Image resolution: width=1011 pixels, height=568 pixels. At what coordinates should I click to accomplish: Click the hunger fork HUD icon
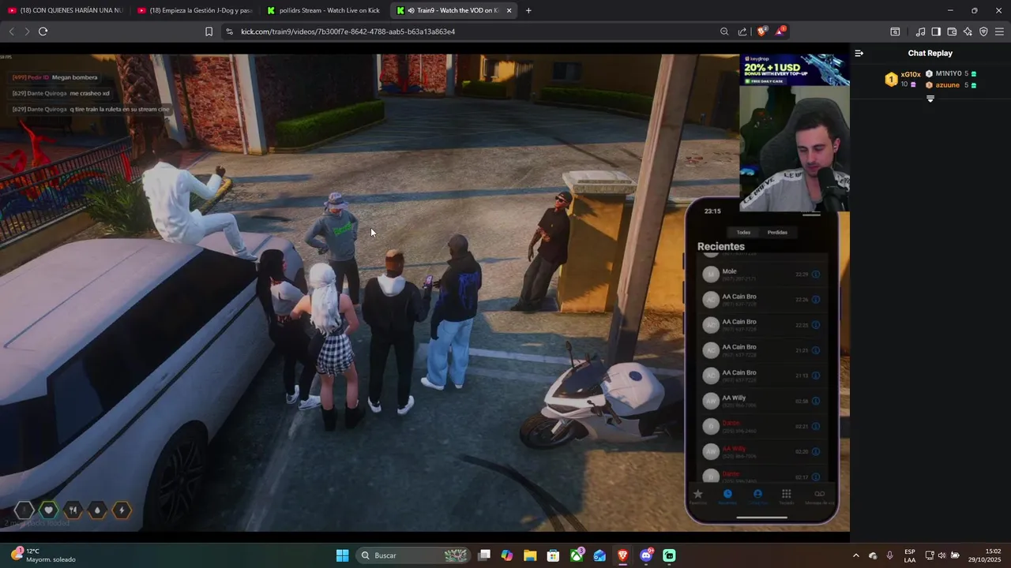click(73, 510)
